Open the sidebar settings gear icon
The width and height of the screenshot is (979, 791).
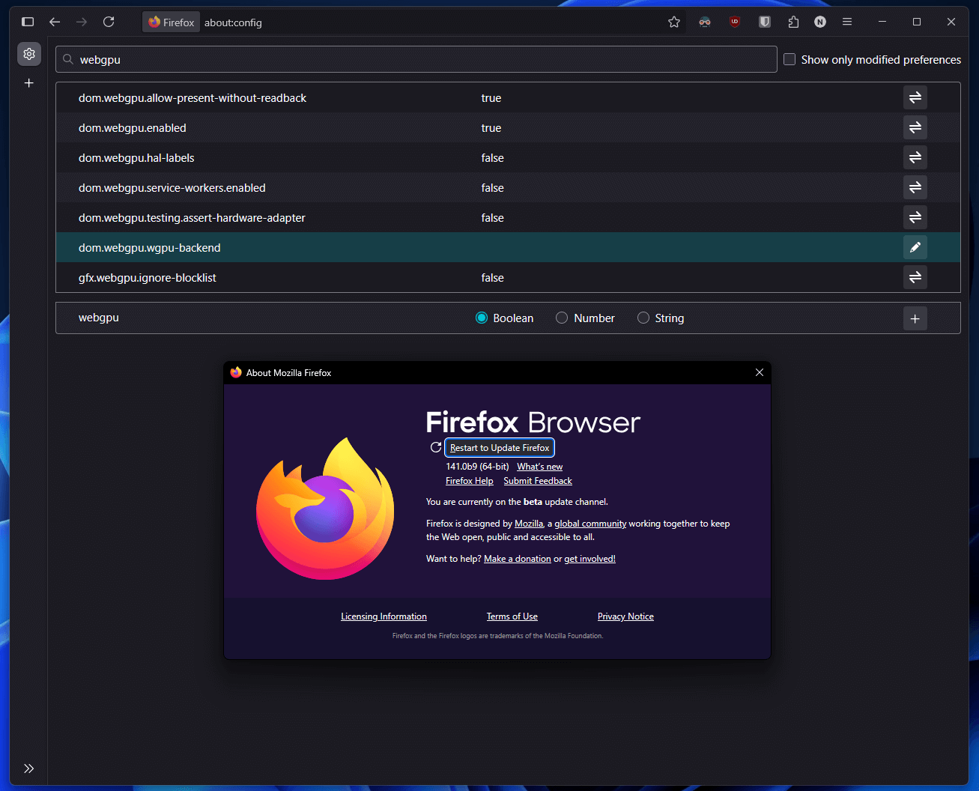[29, 54]
